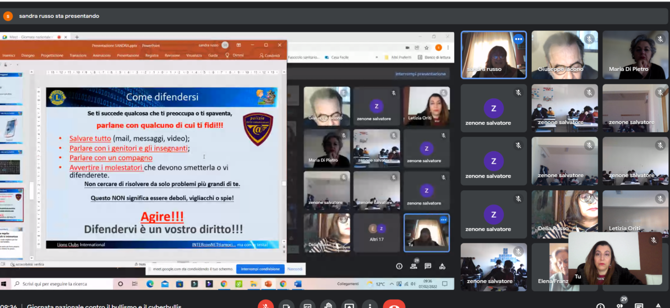Viewport: 670px width, 308px height.
Task: Open options on the inner 'Tu' tile
Action: click(443, 220)
